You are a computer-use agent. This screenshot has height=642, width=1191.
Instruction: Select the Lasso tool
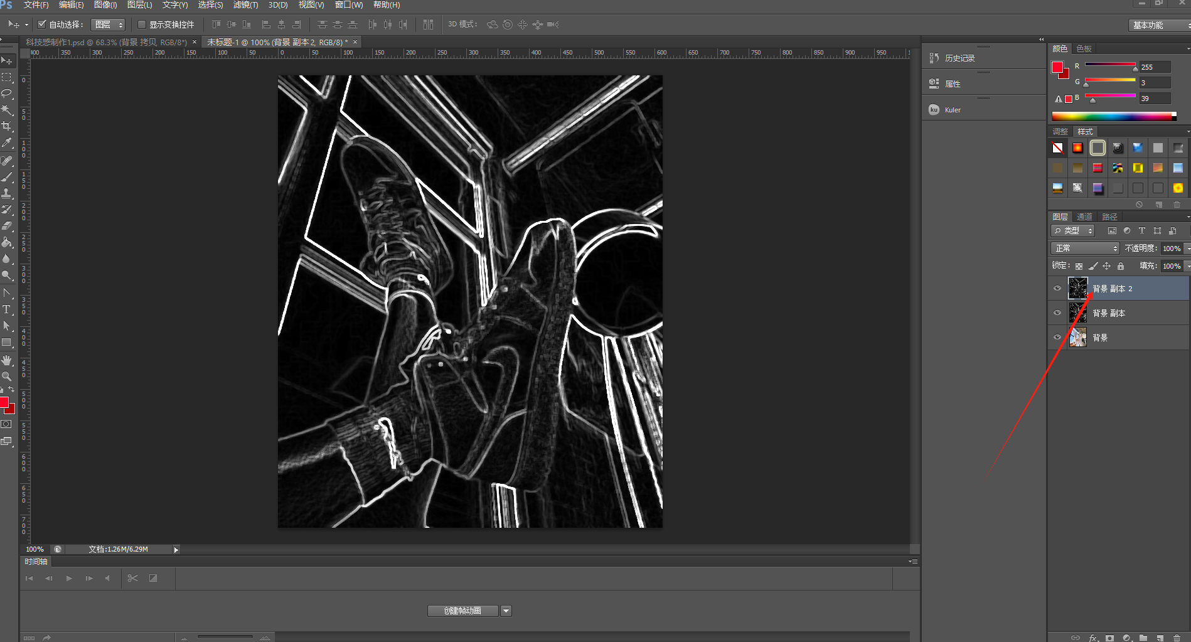(7, 93)
